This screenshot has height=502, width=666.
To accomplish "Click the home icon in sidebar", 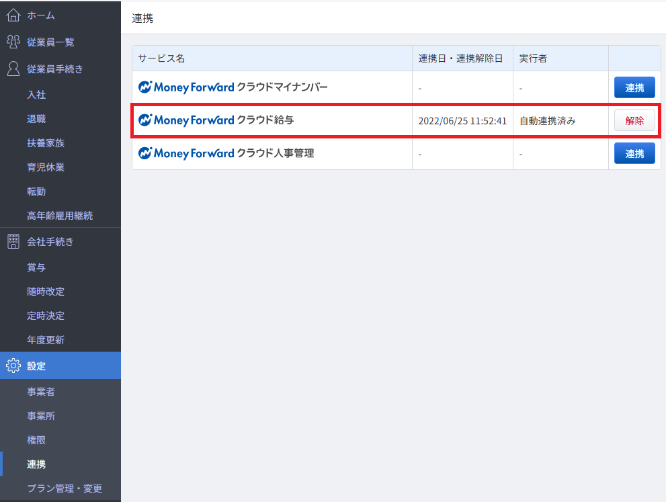I will [x=13, y=15].
